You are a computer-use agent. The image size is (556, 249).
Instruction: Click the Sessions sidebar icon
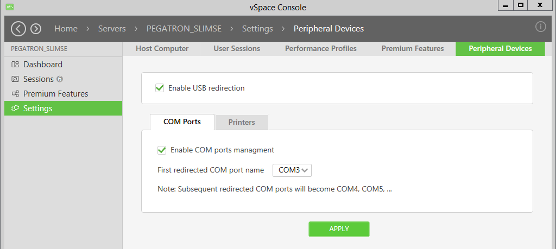click(x=15, y=79)
